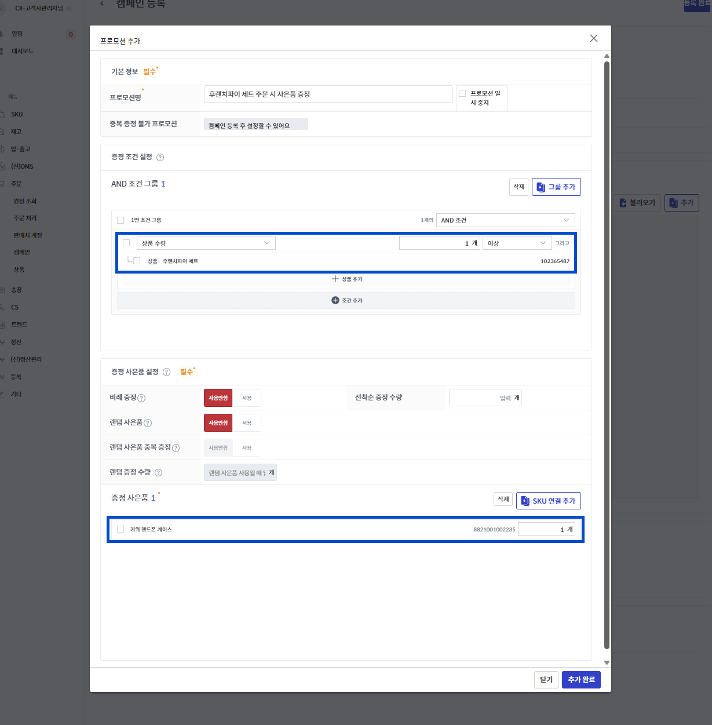Click the 그룹 추가 button
This screenshot has height=725, width=712.
556,187
